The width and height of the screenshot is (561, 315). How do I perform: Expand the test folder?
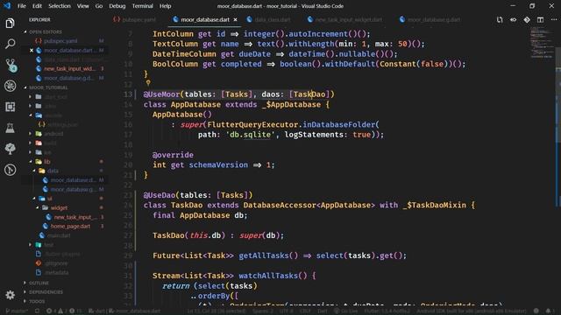pos(49,245)
